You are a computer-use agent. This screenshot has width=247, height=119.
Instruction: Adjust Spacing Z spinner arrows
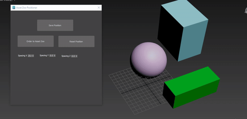click(77, 56)
